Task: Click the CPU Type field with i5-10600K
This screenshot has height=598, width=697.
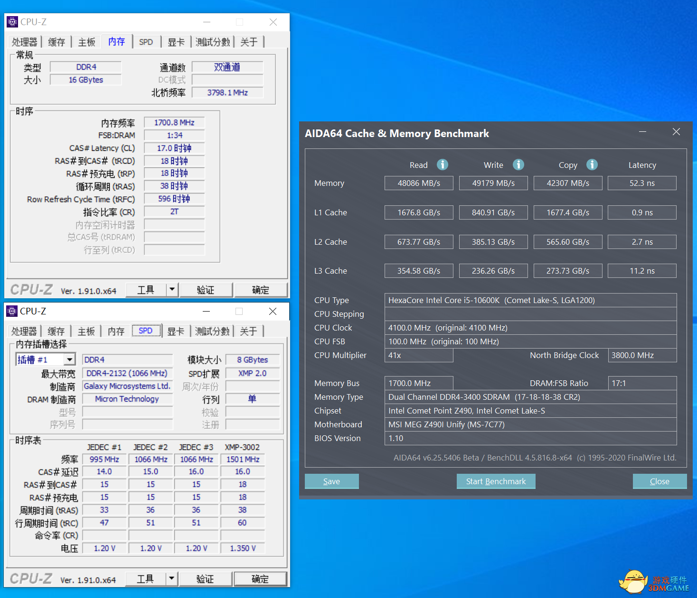Action: coord(531,300)
